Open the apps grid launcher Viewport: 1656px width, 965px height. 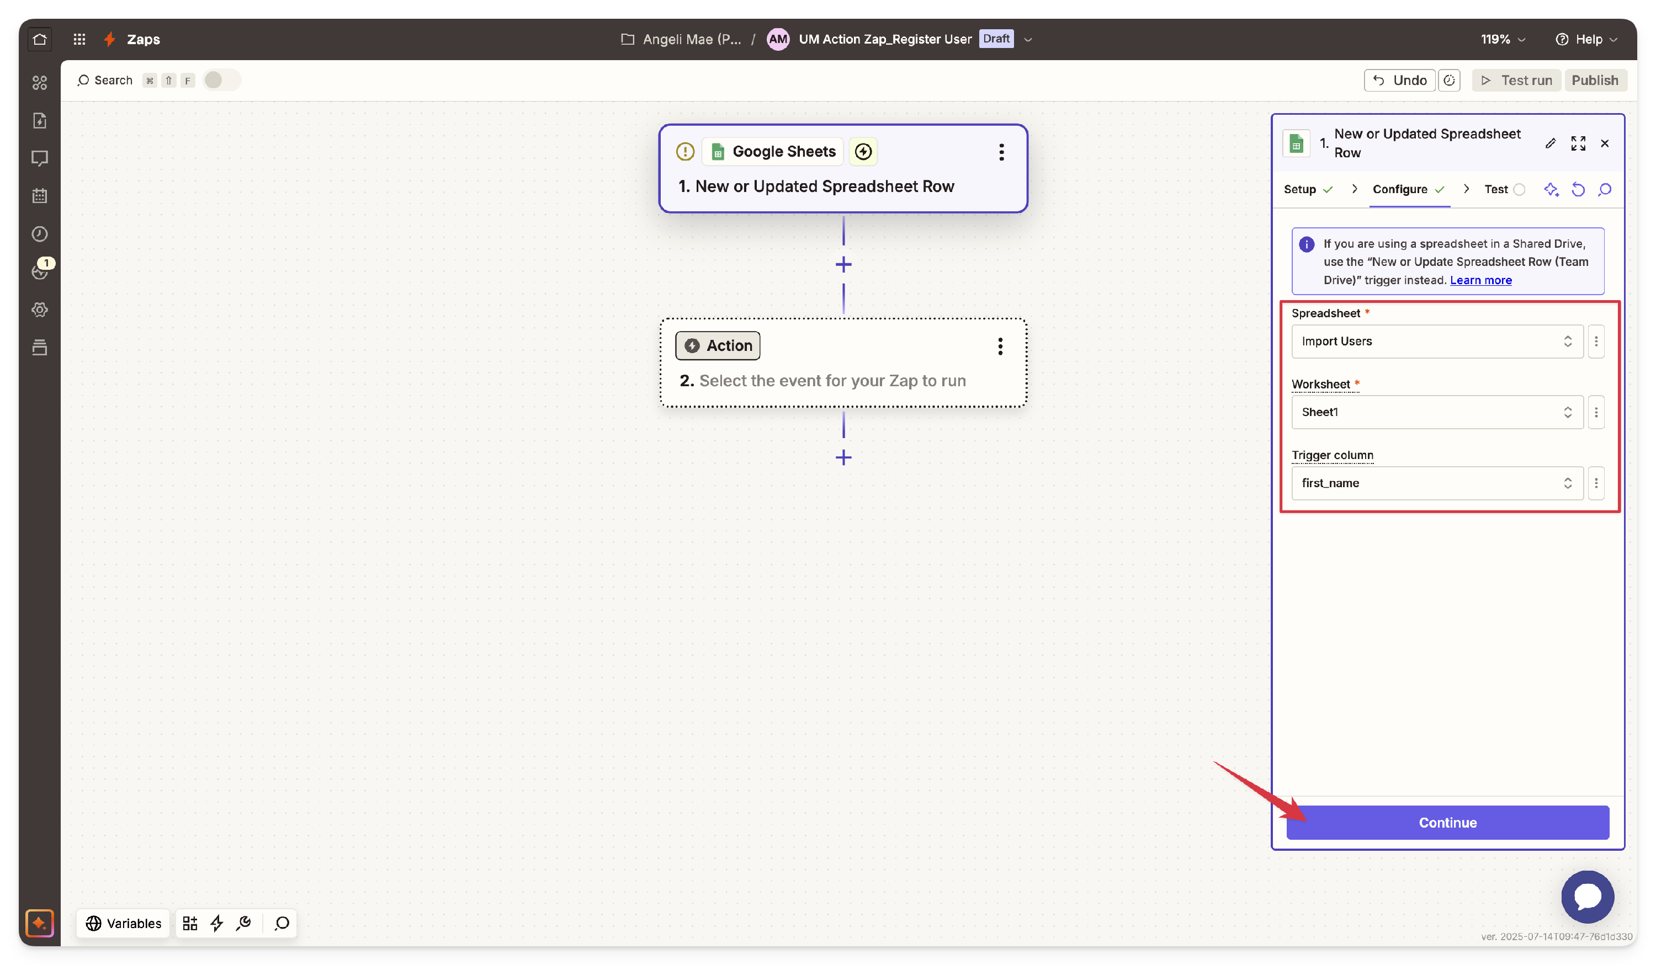pyautogui.click(x=79, y=39)
